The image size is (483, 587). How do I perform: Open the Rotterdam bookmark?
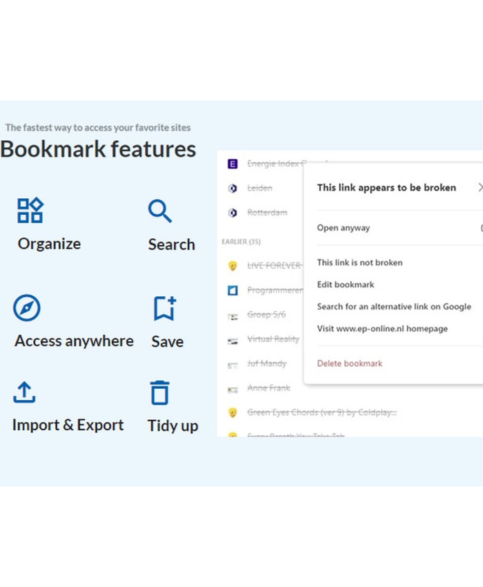coord(267,213)
